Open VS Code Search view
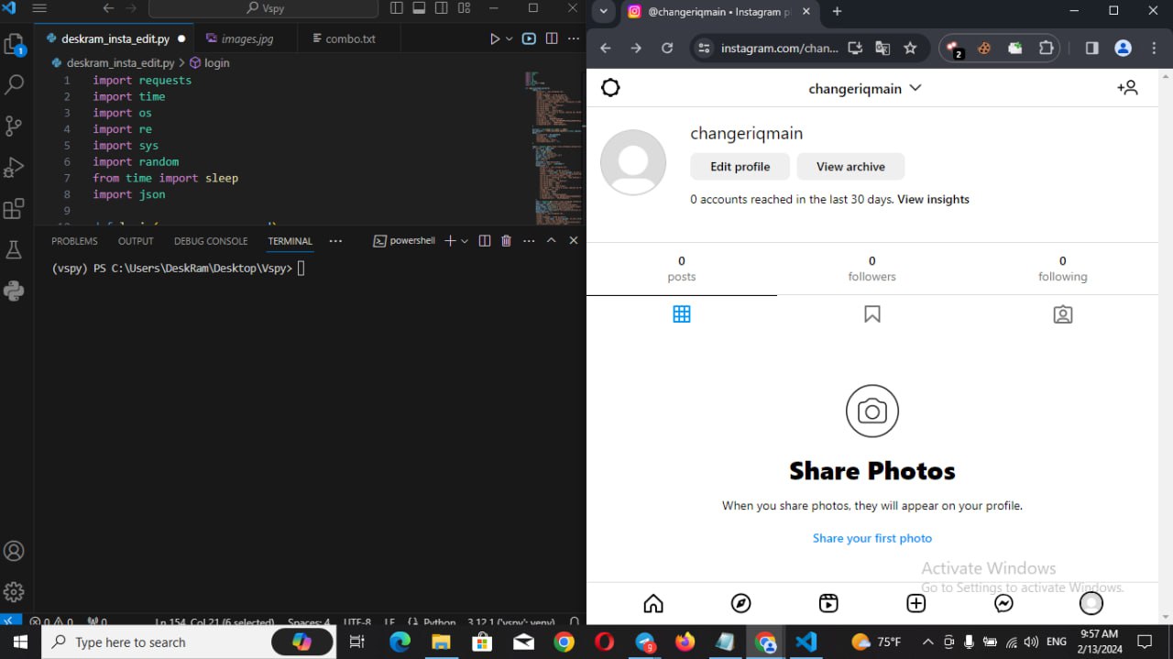This screenshot has width=1173, height=659. [14, 84]
